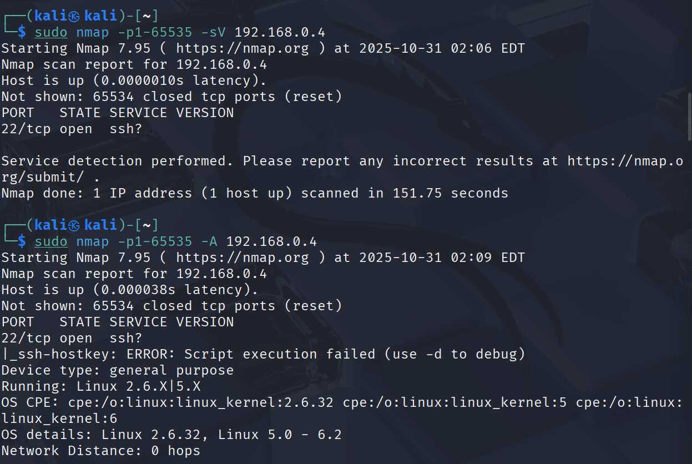Click the terminal scrollbar thumb on the right edge
This screenshot has width=692, height=464.
coord(689,115)
